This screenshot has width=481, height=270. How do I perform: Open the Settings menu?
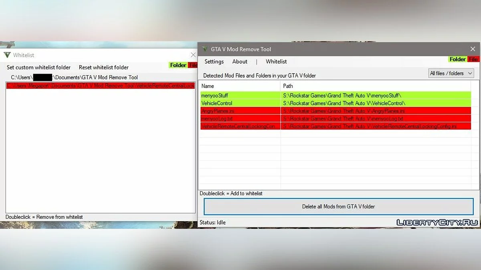click(x=214, y=62)
